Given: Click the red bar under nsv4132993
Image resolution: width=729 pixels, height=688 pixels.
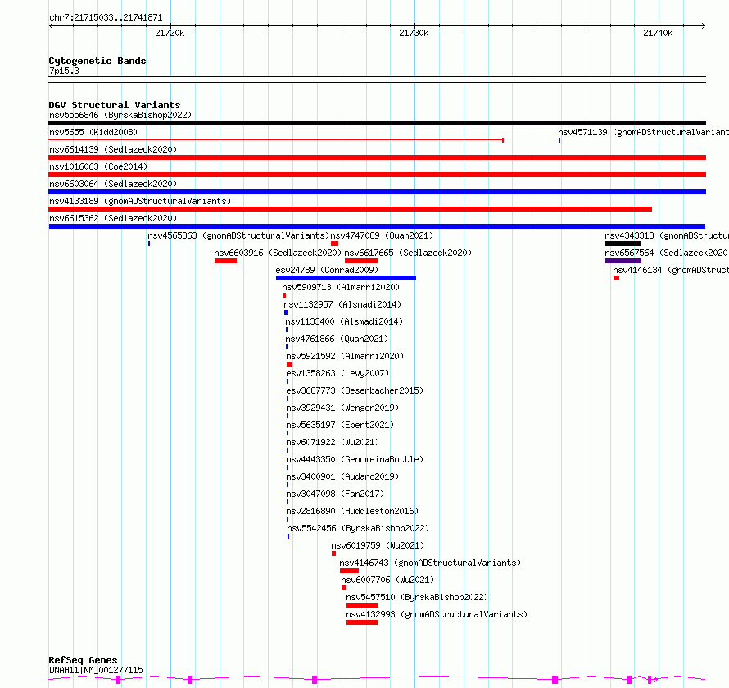Looking at the screenshot, I should (x=362, y=622).
